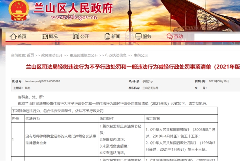Click condition 3.未造成危害后果
This screenshot has width=240, height=161.
114,146
